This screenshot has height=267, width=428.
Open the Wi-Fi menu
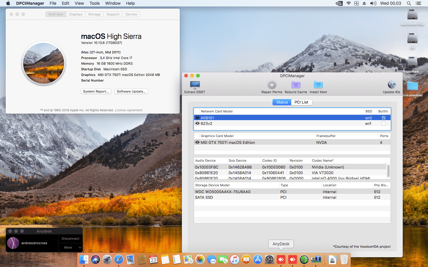point(348,3)
